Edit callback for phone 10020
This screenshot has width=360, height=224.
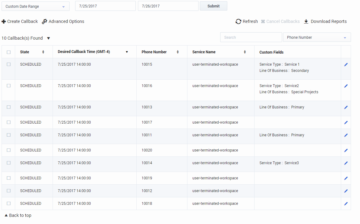click(x=346, y=150)
